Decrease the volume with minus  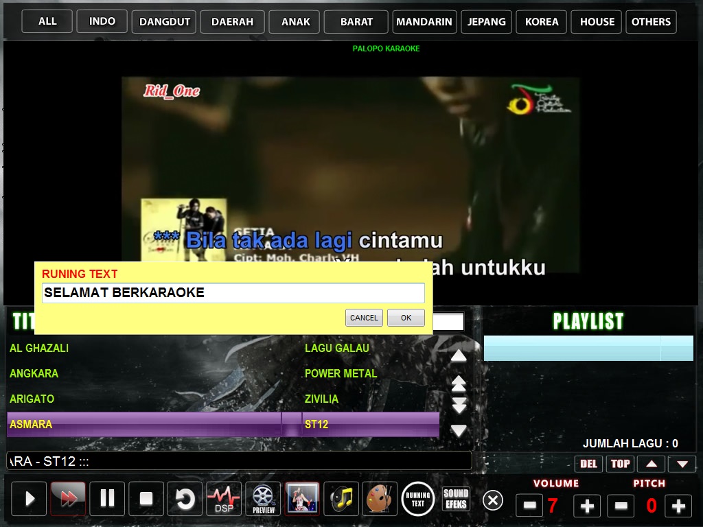point(529,506)
